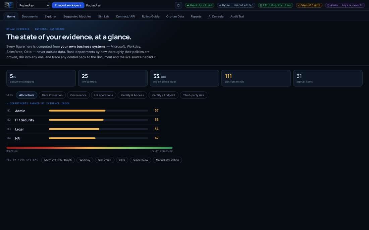Open the Ruling Guide tab
The image size is (369, 230).
[x=151, y=16]
